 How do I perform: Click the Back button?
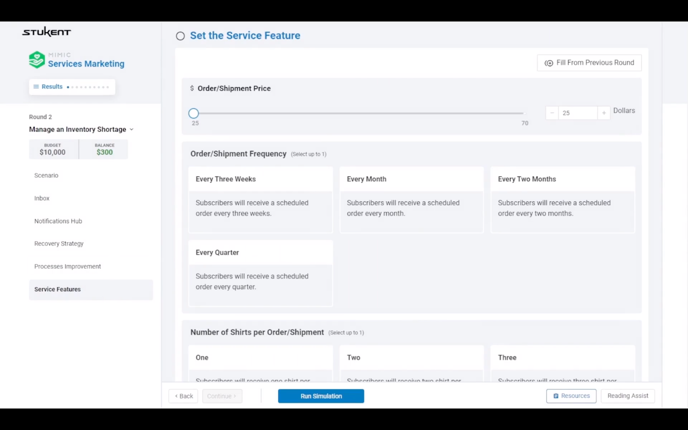click(184, 396)
